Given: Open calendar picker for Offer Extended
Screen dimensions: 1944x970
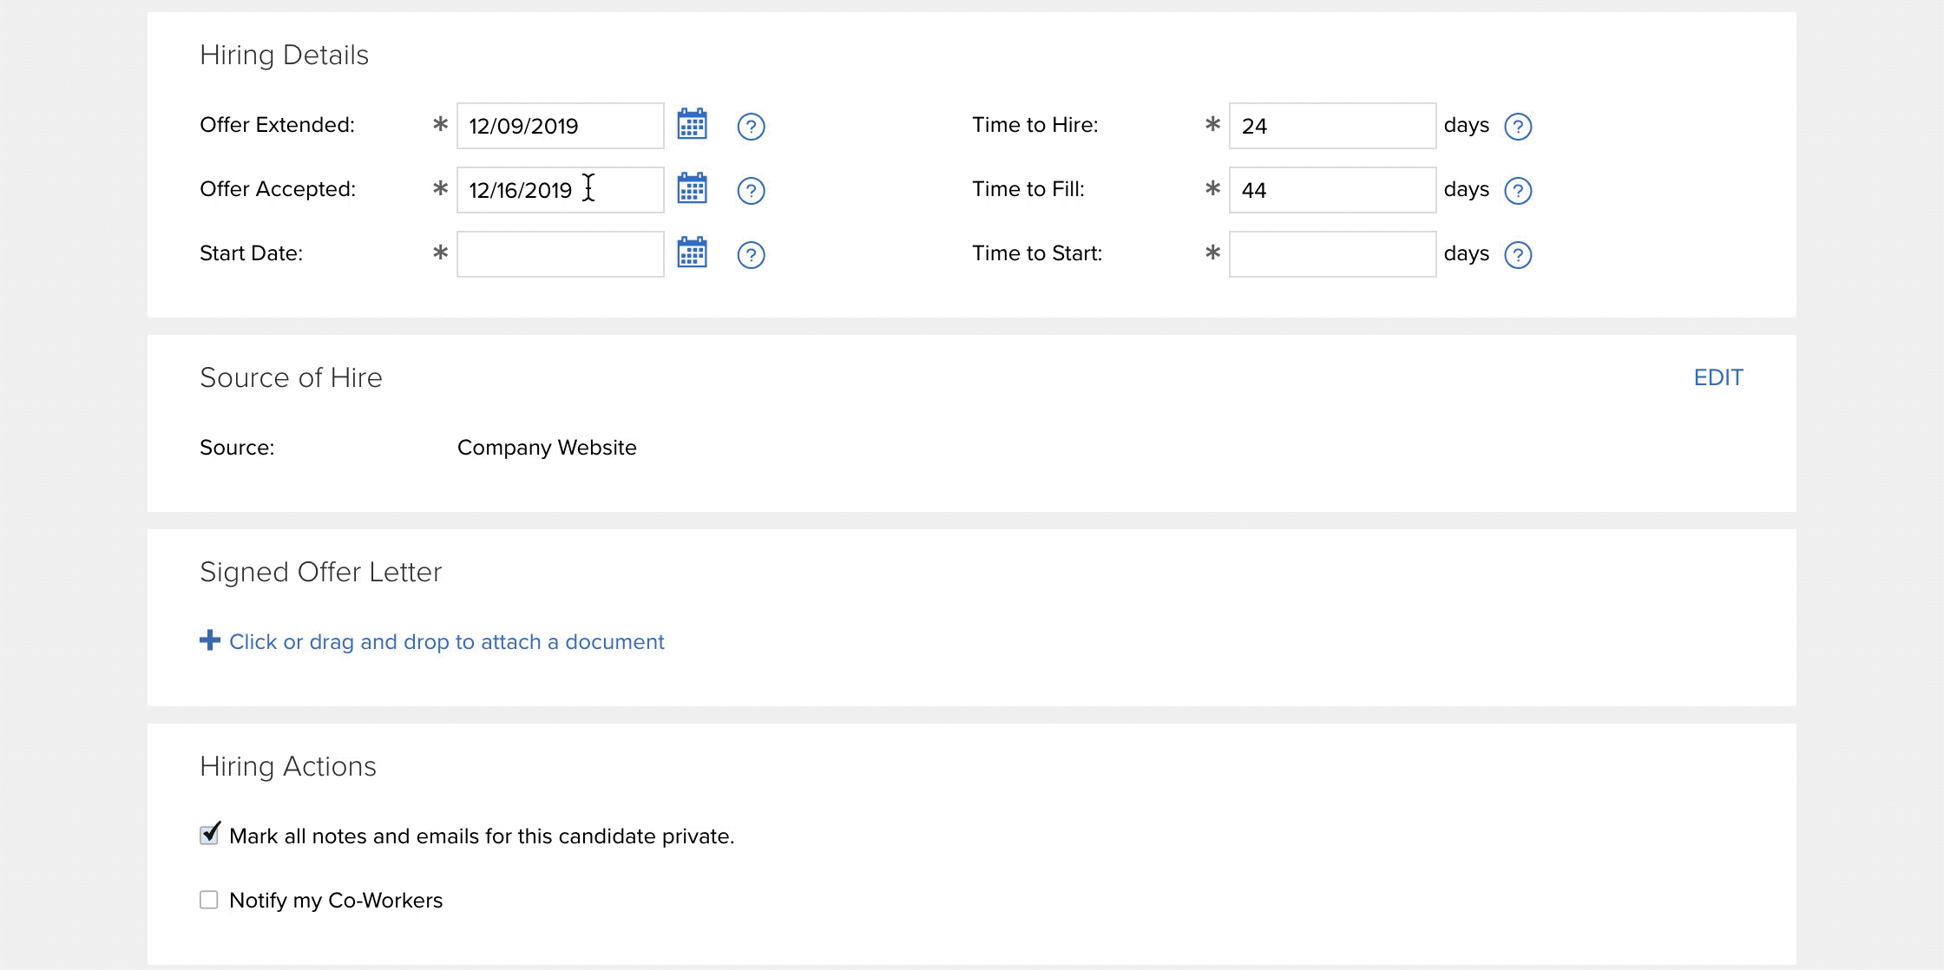Looking at the screenshot, I should coord(692,124).
